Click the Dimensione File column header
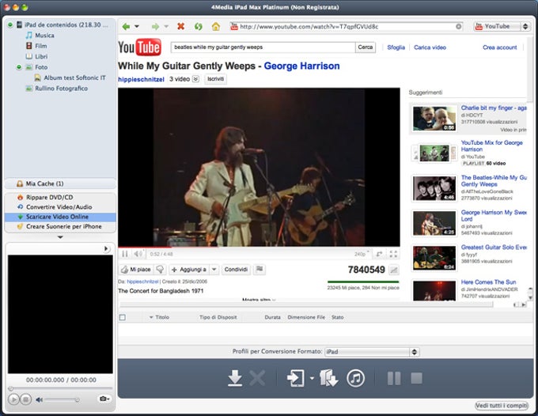Image resolution: width=538 pixels, height=416 pixels. pyautogui.click(x=306, y=317)
